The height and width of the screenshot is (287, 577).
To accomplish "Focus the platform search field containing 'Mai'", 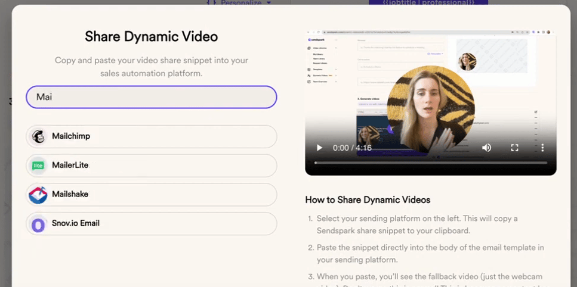I will (151, 97).
